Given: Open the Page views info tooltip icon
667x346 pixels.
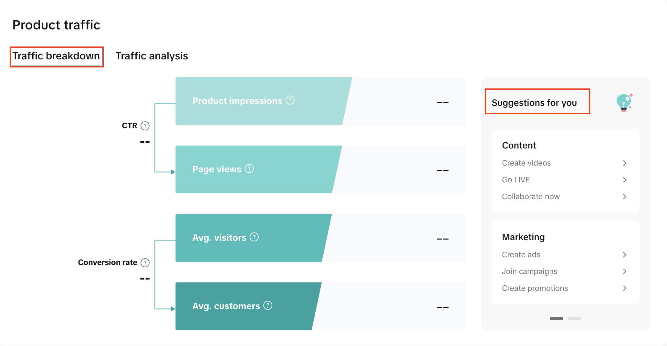Looking at the screenshot, I should (x=249, y=169).
